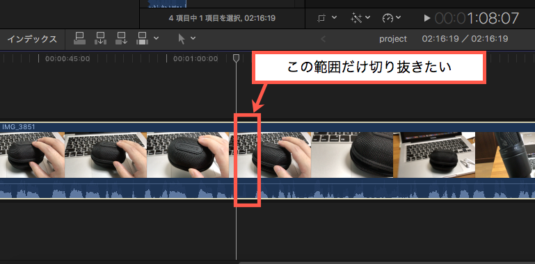
Task: Click the project name label
Action: [393, 39]
